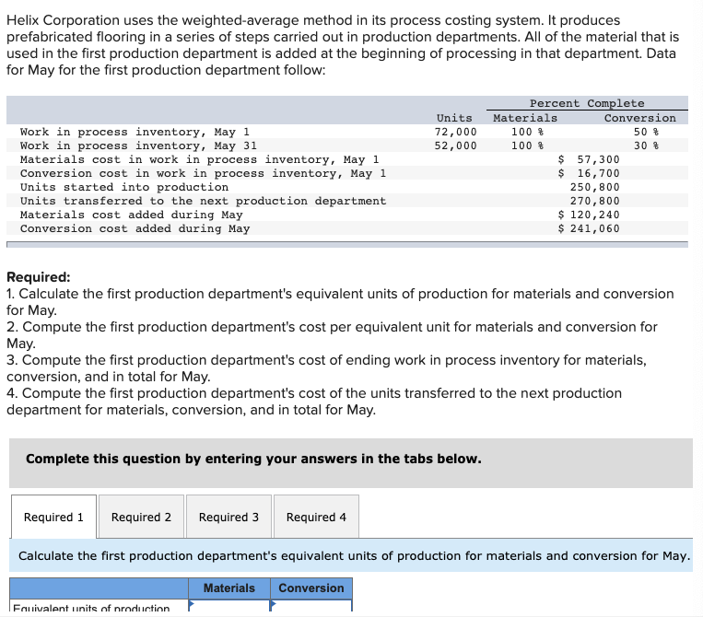This screenshot has width=703, height=617.
Task: Switch to the Required 2 tab
Action: click(x=141, y=517)
